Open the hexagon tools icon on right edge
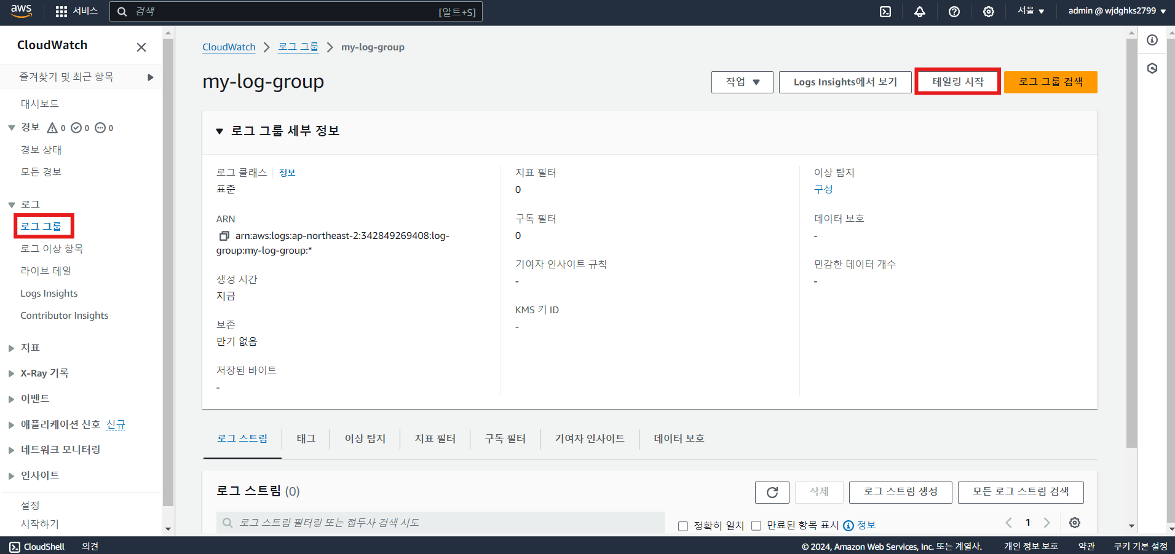The width and height of the screenshot is (1175, 554). point(1152,68)
